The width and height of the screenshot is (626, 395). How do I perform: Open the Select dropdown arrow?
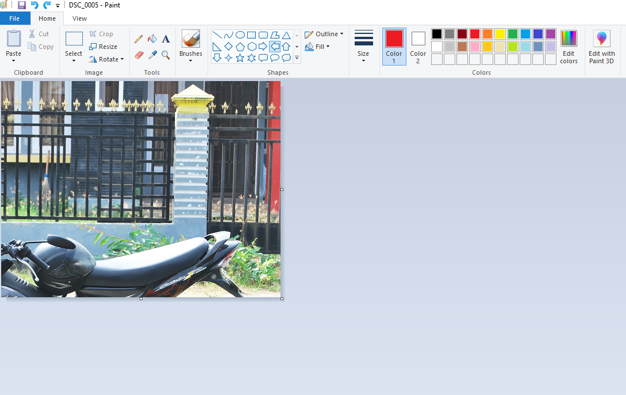(74, 61)
